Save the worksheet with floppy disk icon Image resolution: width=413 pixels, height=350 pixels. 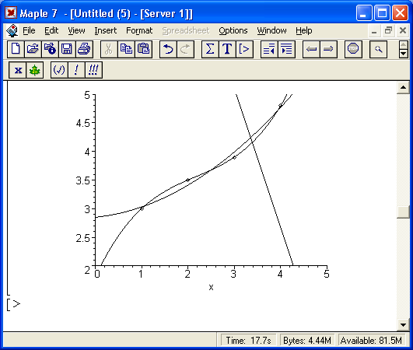coord(67,49)
